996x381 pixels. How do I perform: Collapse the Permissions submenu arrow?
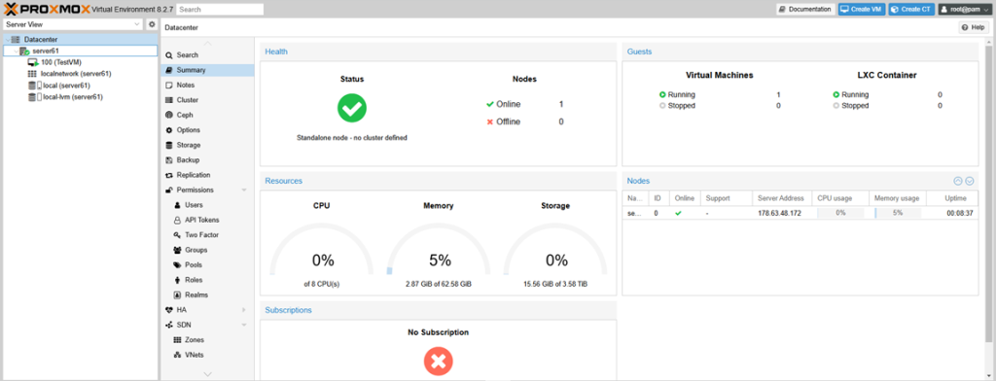coord(244,190)
